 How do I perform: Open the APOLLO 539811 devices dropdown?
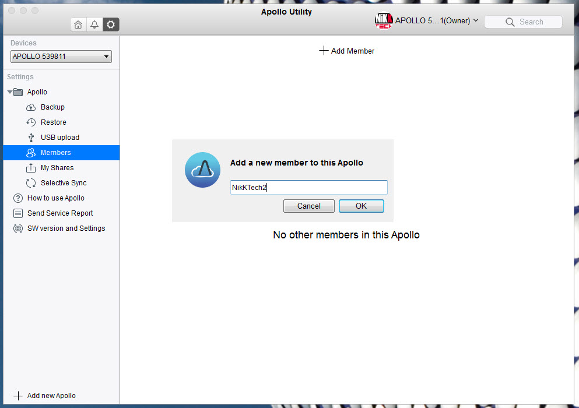61,57
